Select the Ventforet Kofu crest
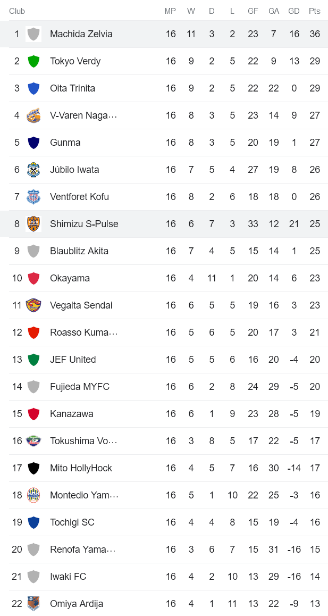 33,196
